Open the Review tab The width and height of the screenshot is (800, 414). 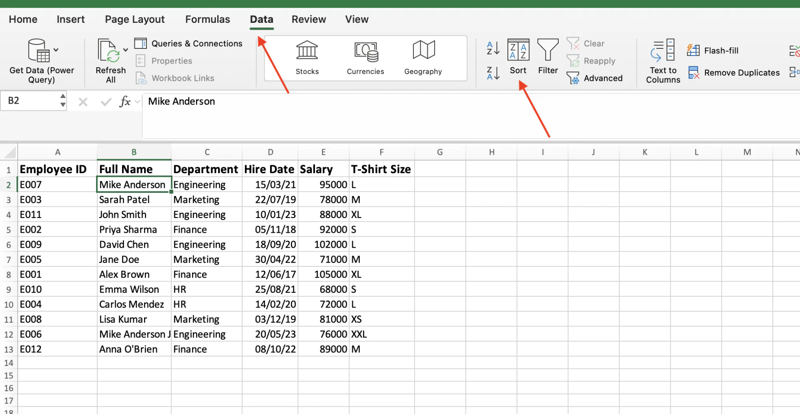[309, 19]
